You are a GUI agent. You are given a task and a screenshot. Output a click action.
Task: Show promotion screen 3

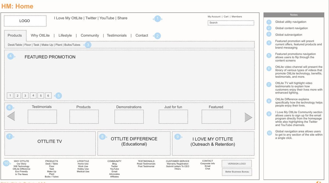(25, 96)
